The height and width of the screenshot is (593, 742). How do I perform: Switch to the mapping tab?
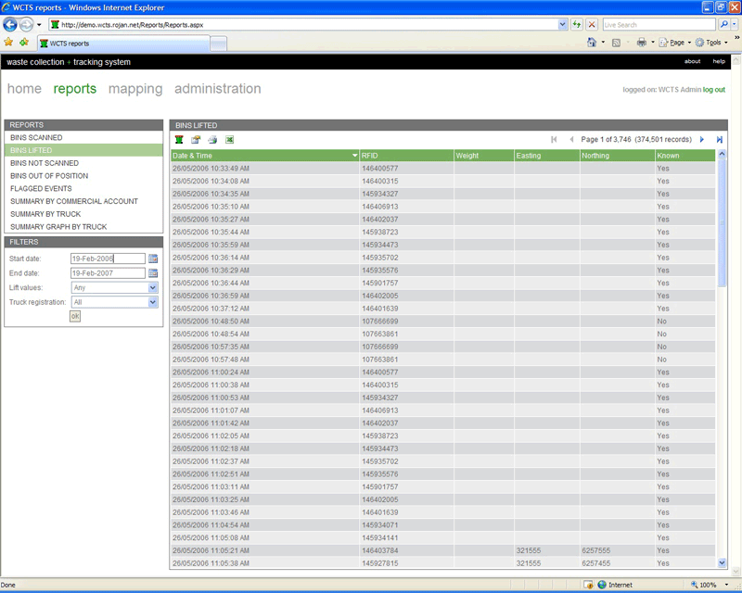(135, 89)
